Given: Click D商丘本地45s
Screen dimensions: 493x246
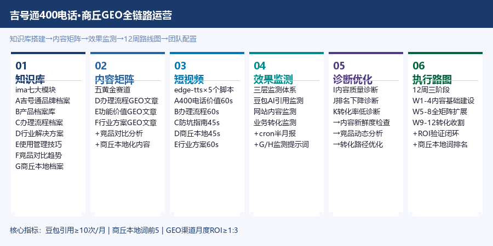Looking at the screenshot, I should (x=197, y=133).
